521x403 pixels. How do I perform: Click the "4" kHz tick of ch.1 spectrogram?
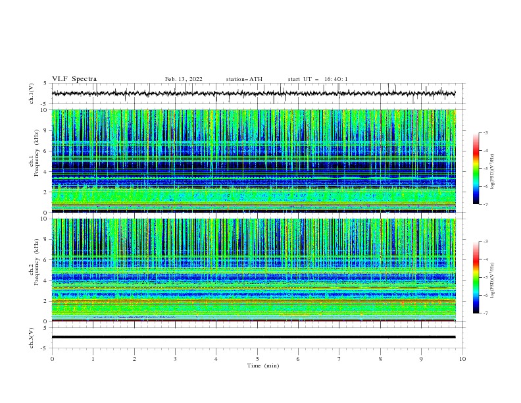tap(45, 172)
